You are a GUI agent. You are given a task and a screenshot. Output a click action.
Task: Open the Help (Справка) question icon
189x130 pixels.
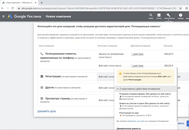pos(180,15)
